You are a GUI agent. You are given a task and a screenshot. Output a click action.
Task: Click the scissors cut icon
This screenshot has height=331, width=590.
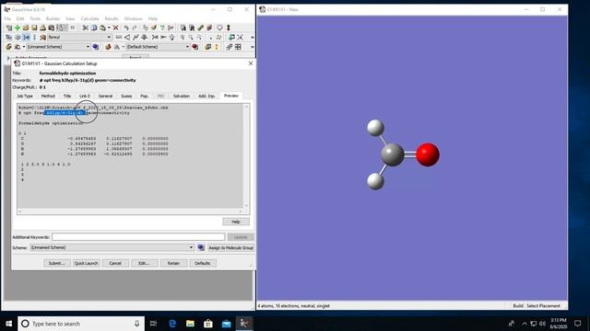click(86, 28)
